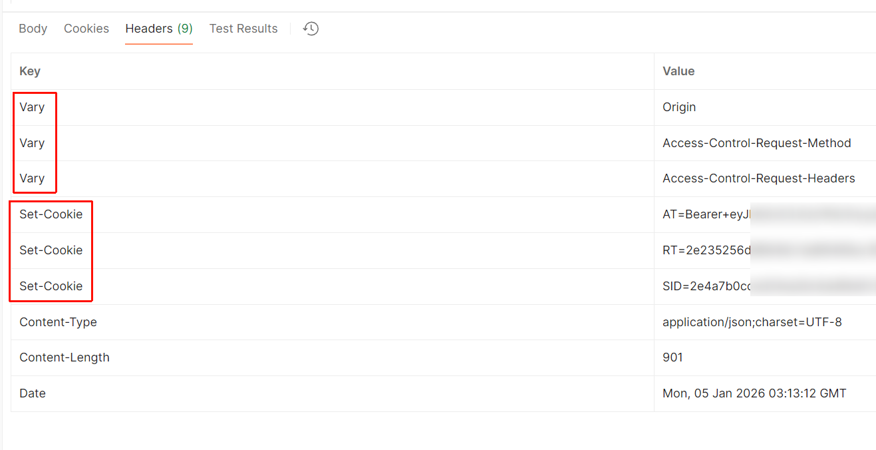Select the SID cookie value cell

pyautogui.click(x=706, y=286)
